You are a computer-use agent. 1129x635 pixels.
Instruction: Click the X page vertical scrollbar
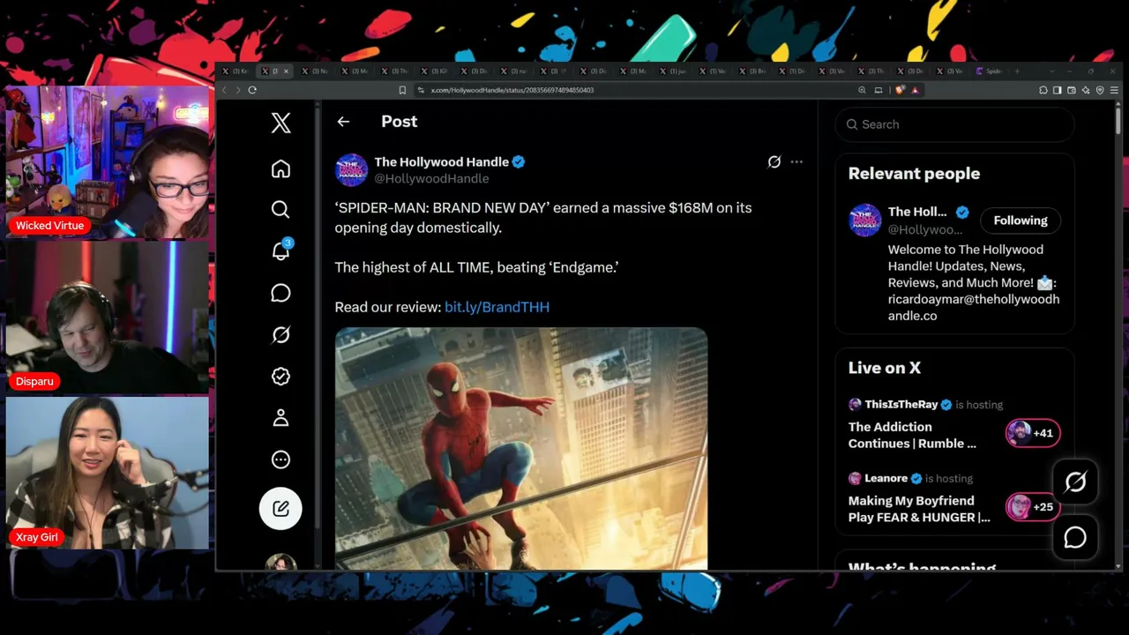point(1118,121)
